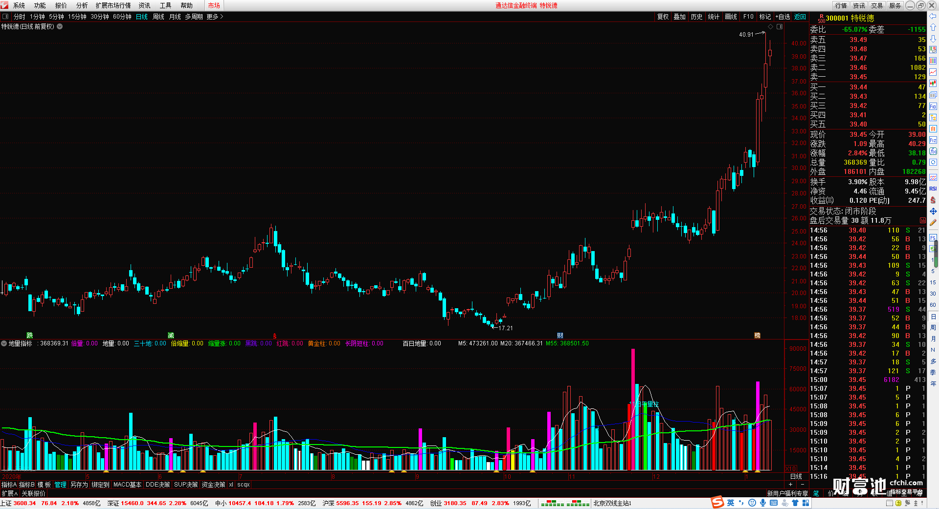Click the +自选 add to watchlist button
Screen dimensions: 939x509
[x=782, y=17]
